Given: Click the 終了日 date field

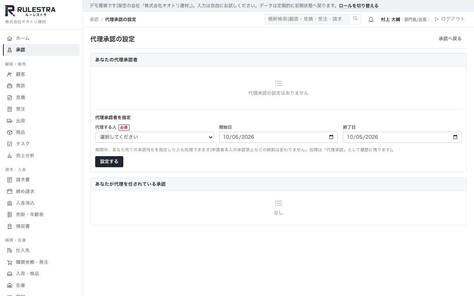Looking at the screenshot, I should point(402,137).
